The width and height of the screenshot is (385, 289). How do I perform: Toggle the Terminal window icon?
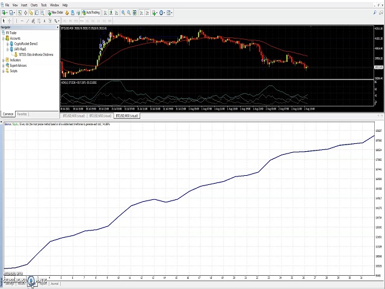point(37,13)
